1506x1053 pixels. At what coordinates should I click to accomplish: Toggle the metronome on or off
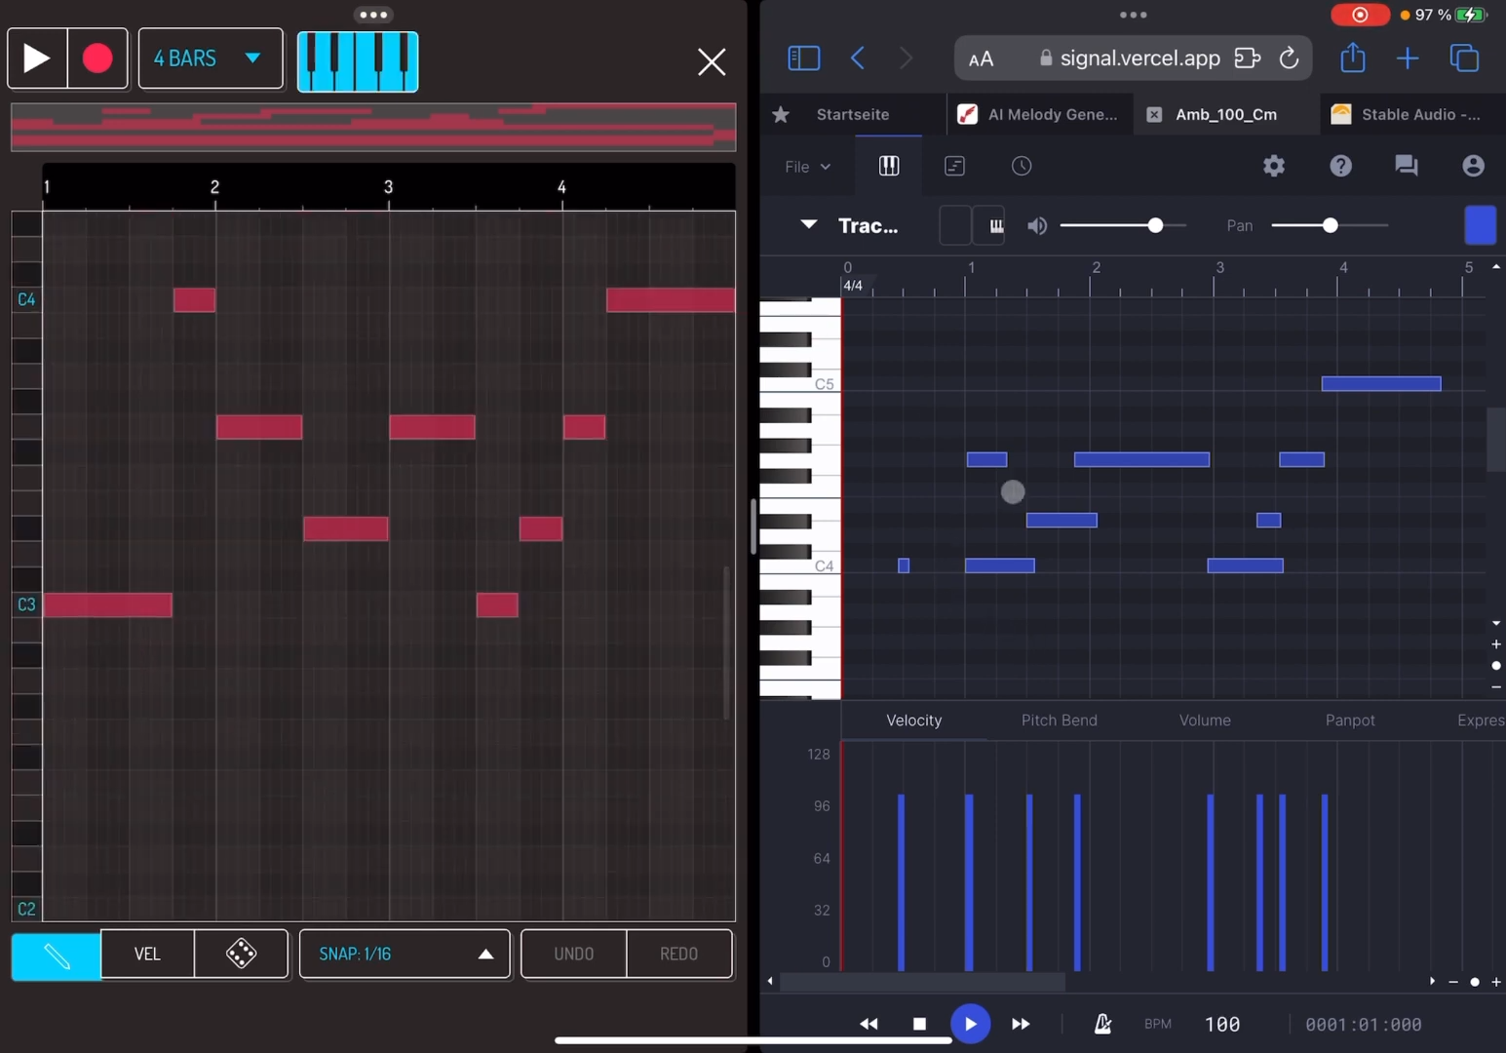point(1102,1024)
